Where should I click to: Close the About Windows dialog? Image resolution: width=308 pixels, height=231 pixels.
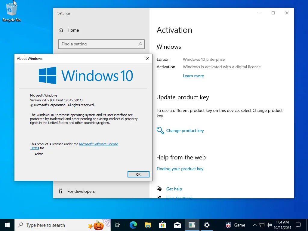click(x=148, y=58)
